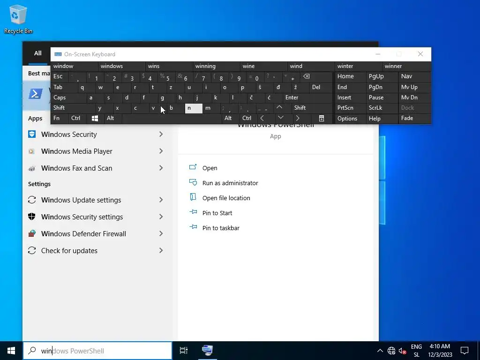Open Windows Fax and Scan result
Screen dimensions: 480x360
click(x=97, y=168)
